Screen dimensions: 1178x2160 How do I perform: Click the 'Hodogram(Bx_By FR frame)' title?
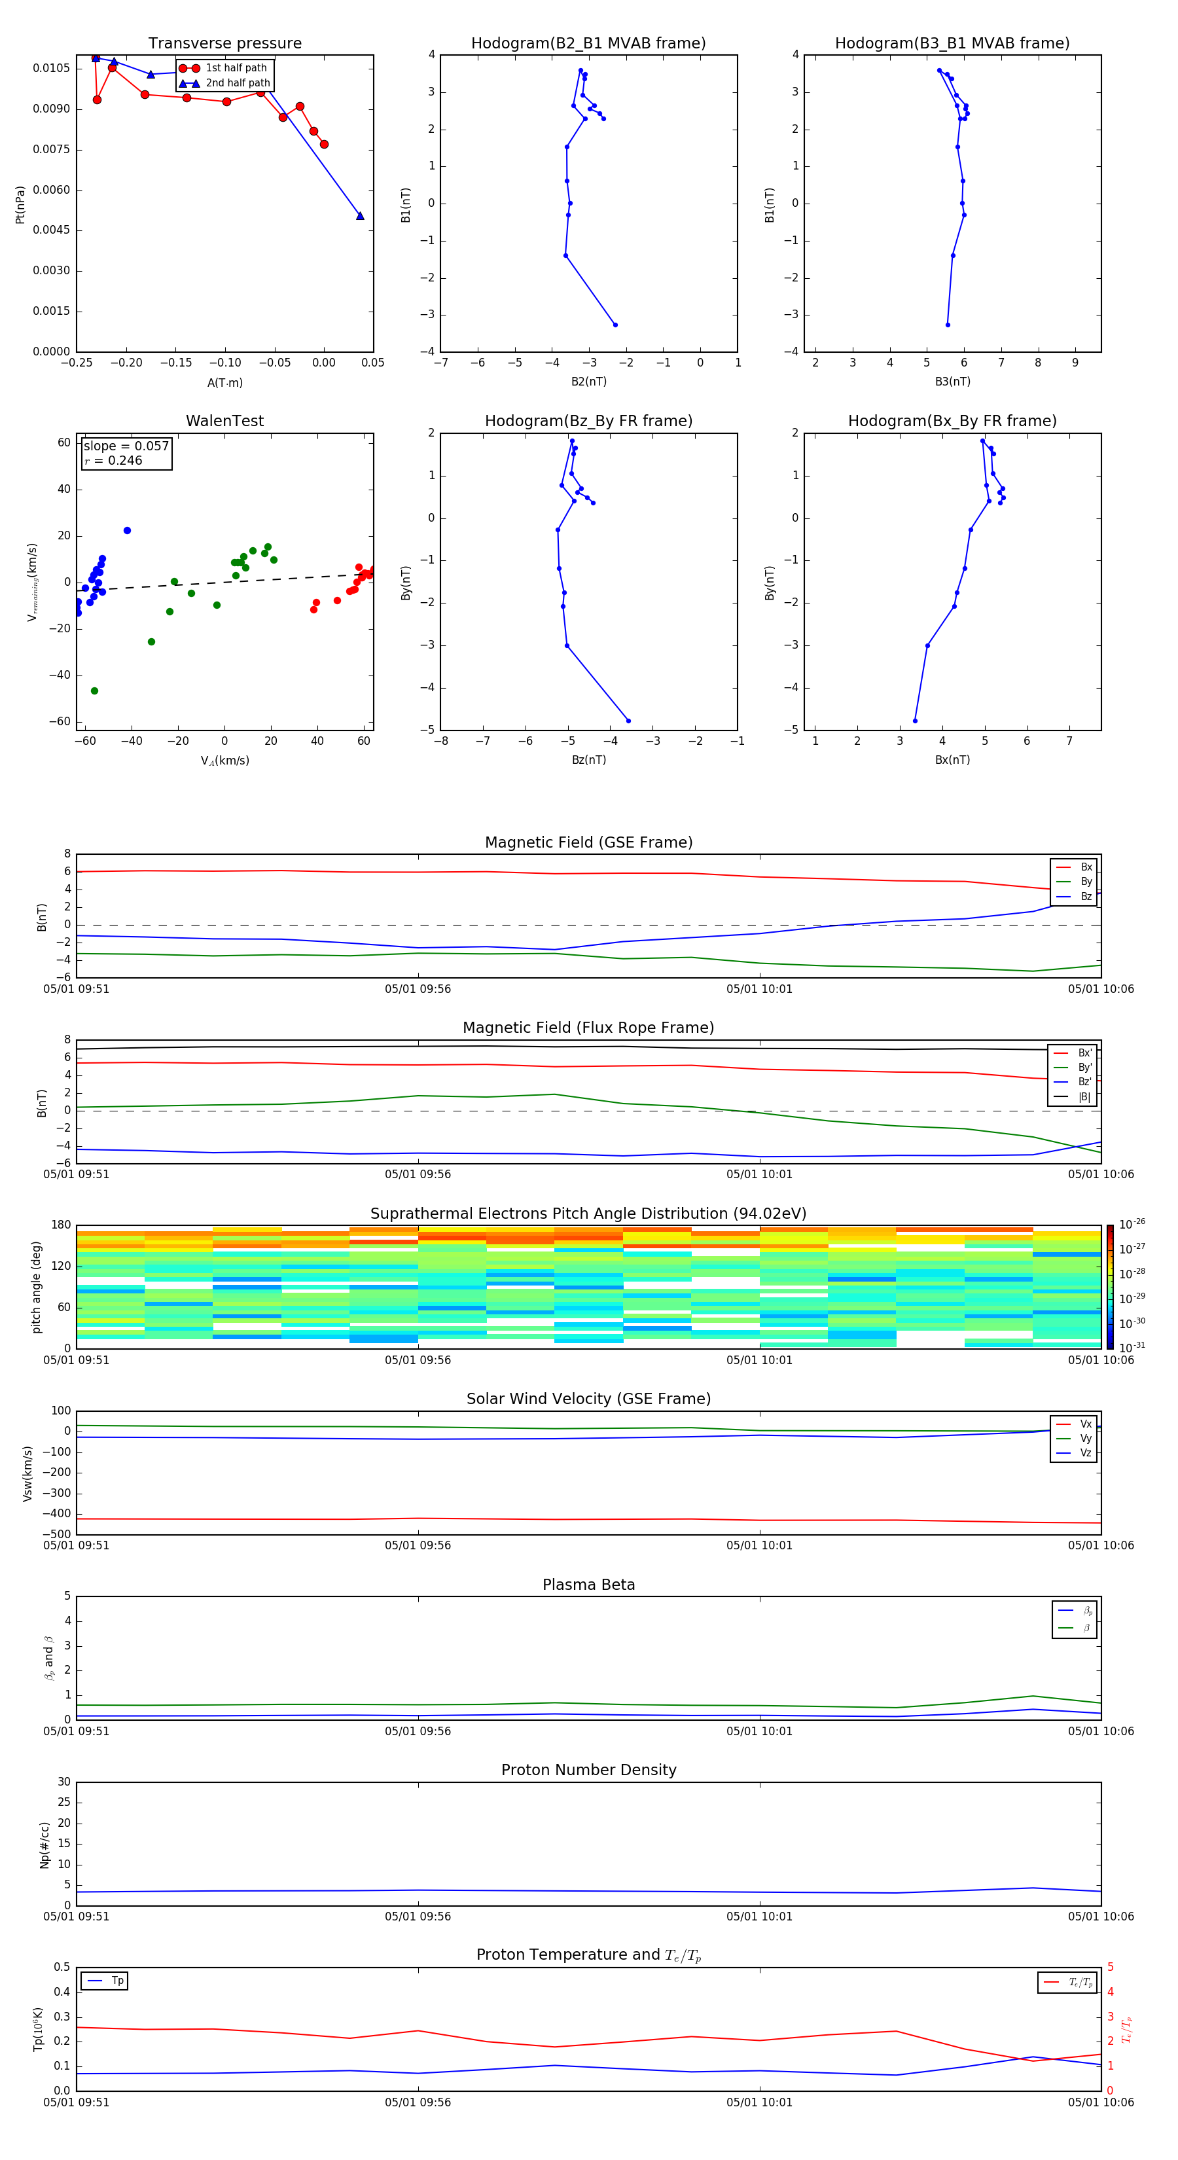[952, 421]
